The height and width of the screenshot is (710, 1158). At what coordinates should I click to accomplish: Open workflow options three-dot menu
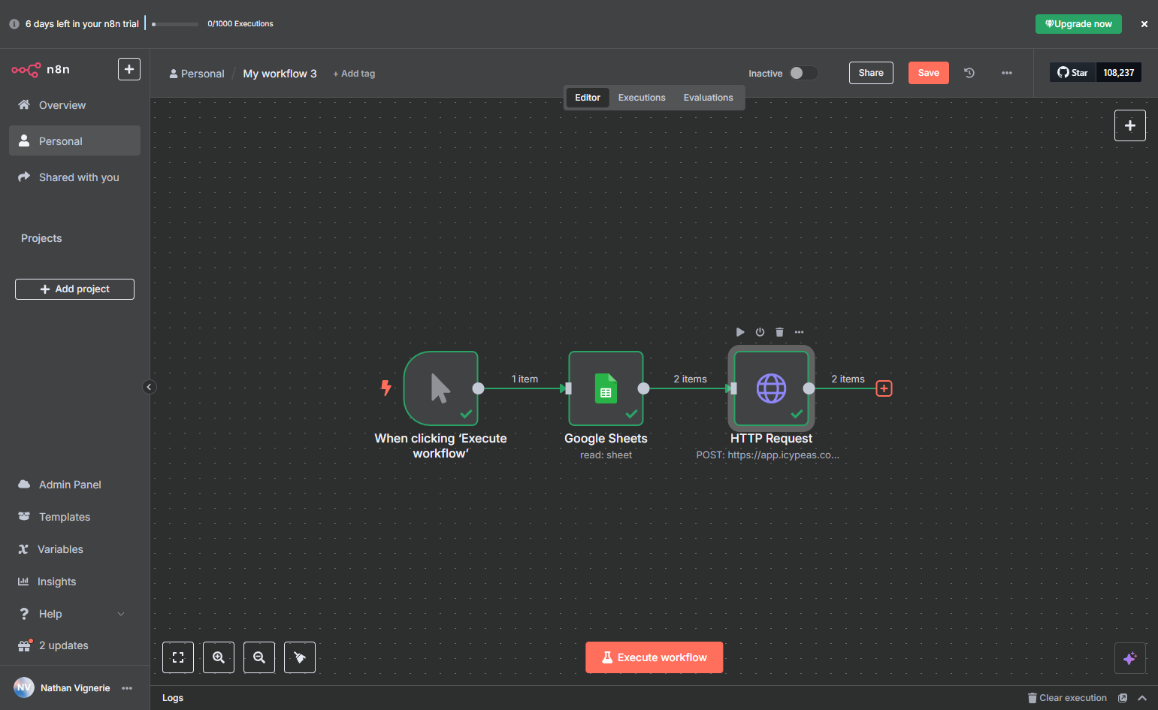click(1007, 73)
